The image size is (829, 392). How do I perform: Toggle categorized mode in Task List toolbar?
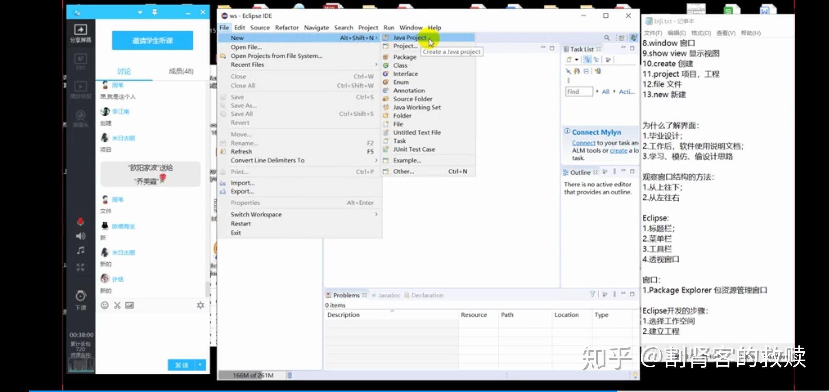588,60
